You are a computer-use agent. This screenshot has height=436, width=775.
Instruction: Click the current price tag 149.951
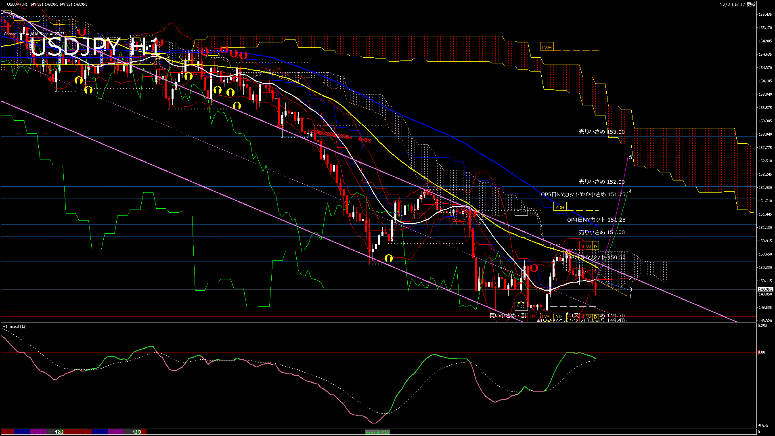tap(765, 289)
